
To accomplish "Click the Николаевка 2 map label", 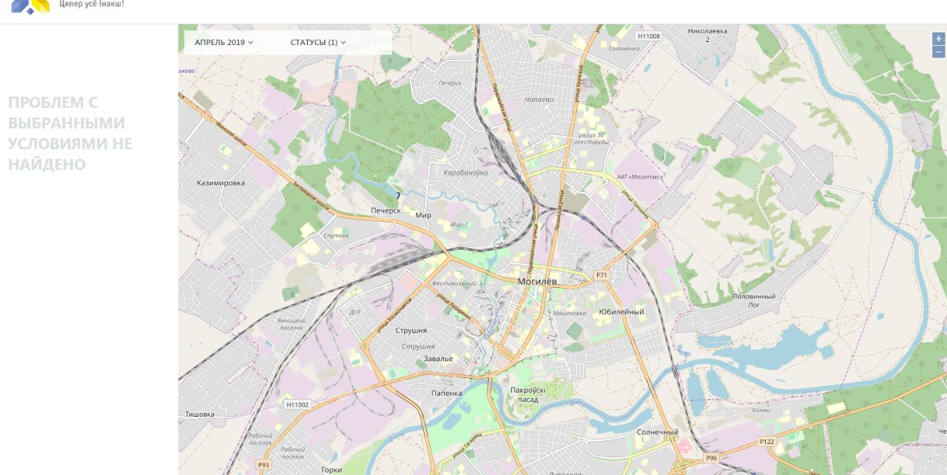I will [707, 35].
